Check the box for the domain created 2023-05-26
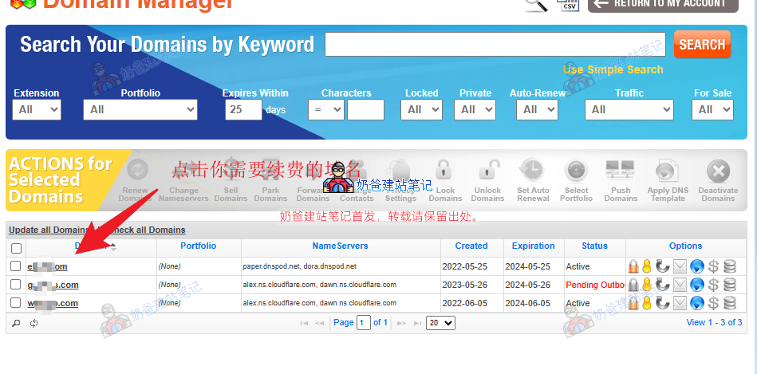The image size is (757, 374). (x=15, y=284)
